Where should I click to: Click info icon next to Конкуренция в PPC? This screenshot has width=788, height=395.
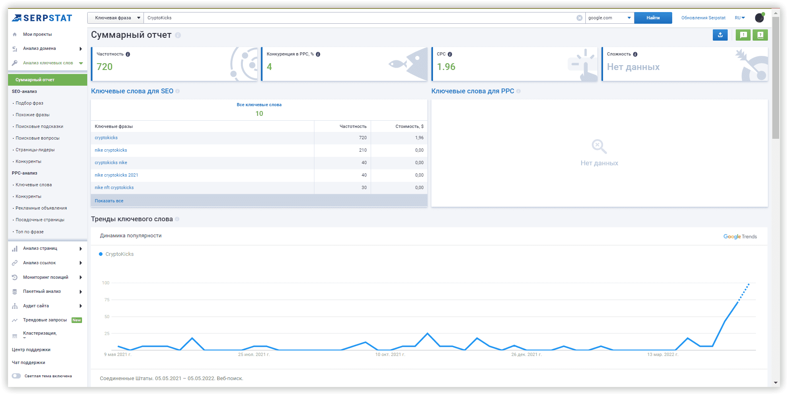pyautogui.click(x=318, y=54)
